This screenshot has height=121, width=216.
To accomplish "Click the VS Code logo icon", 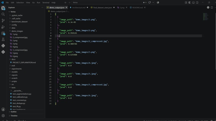I will pyautogui.click(x=2, y=2).
